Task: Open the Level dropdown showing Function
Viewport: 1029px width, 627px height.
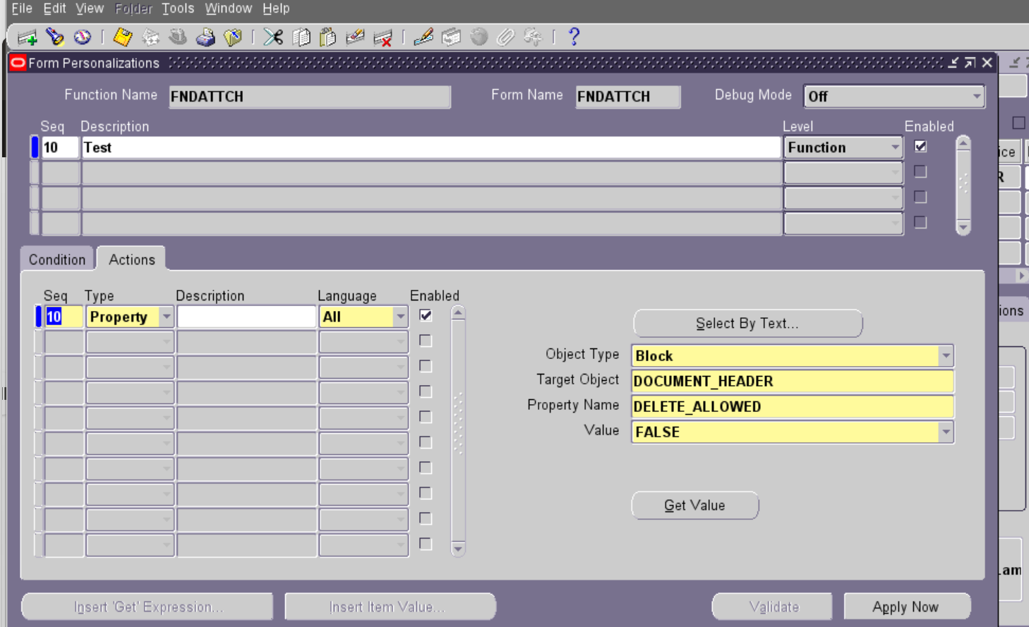Action: click(x=895, y=147)
